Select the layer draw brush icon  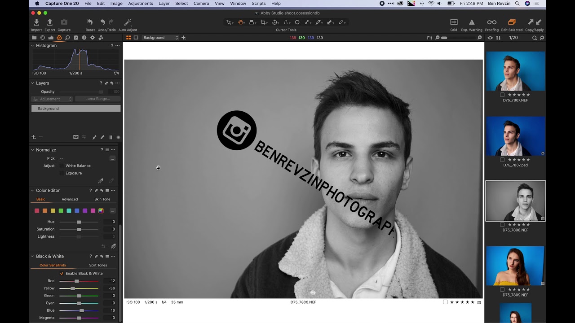pos(94,137)
